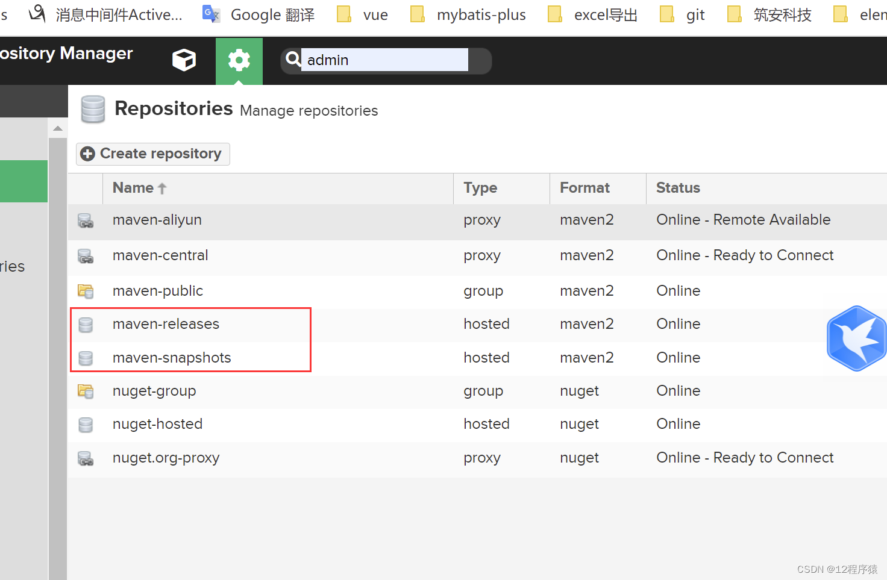Image resolution: width=887 pixels, height=580 pixels.
Task: Open the Browse cube icon in header
Action: coord(184,60)
